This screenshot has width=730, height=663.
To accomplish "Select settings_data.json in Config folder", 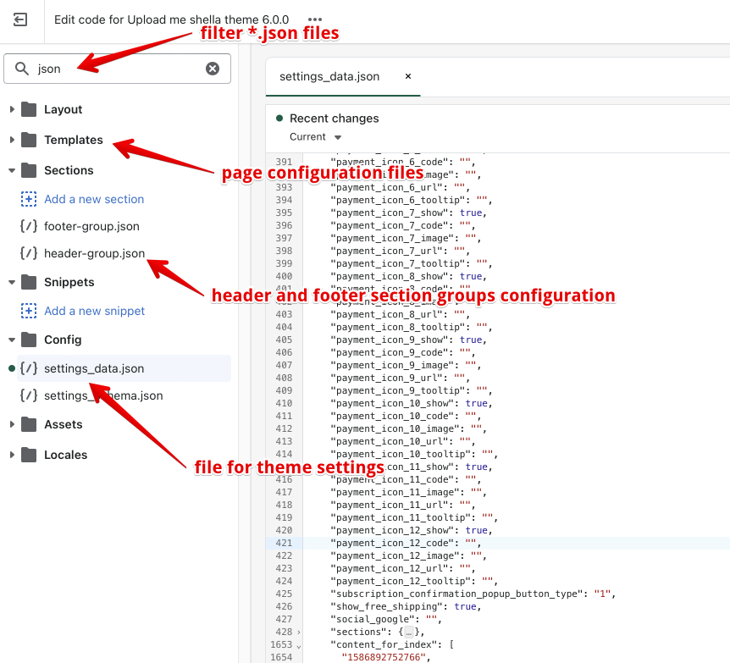I will pos(124,368).
